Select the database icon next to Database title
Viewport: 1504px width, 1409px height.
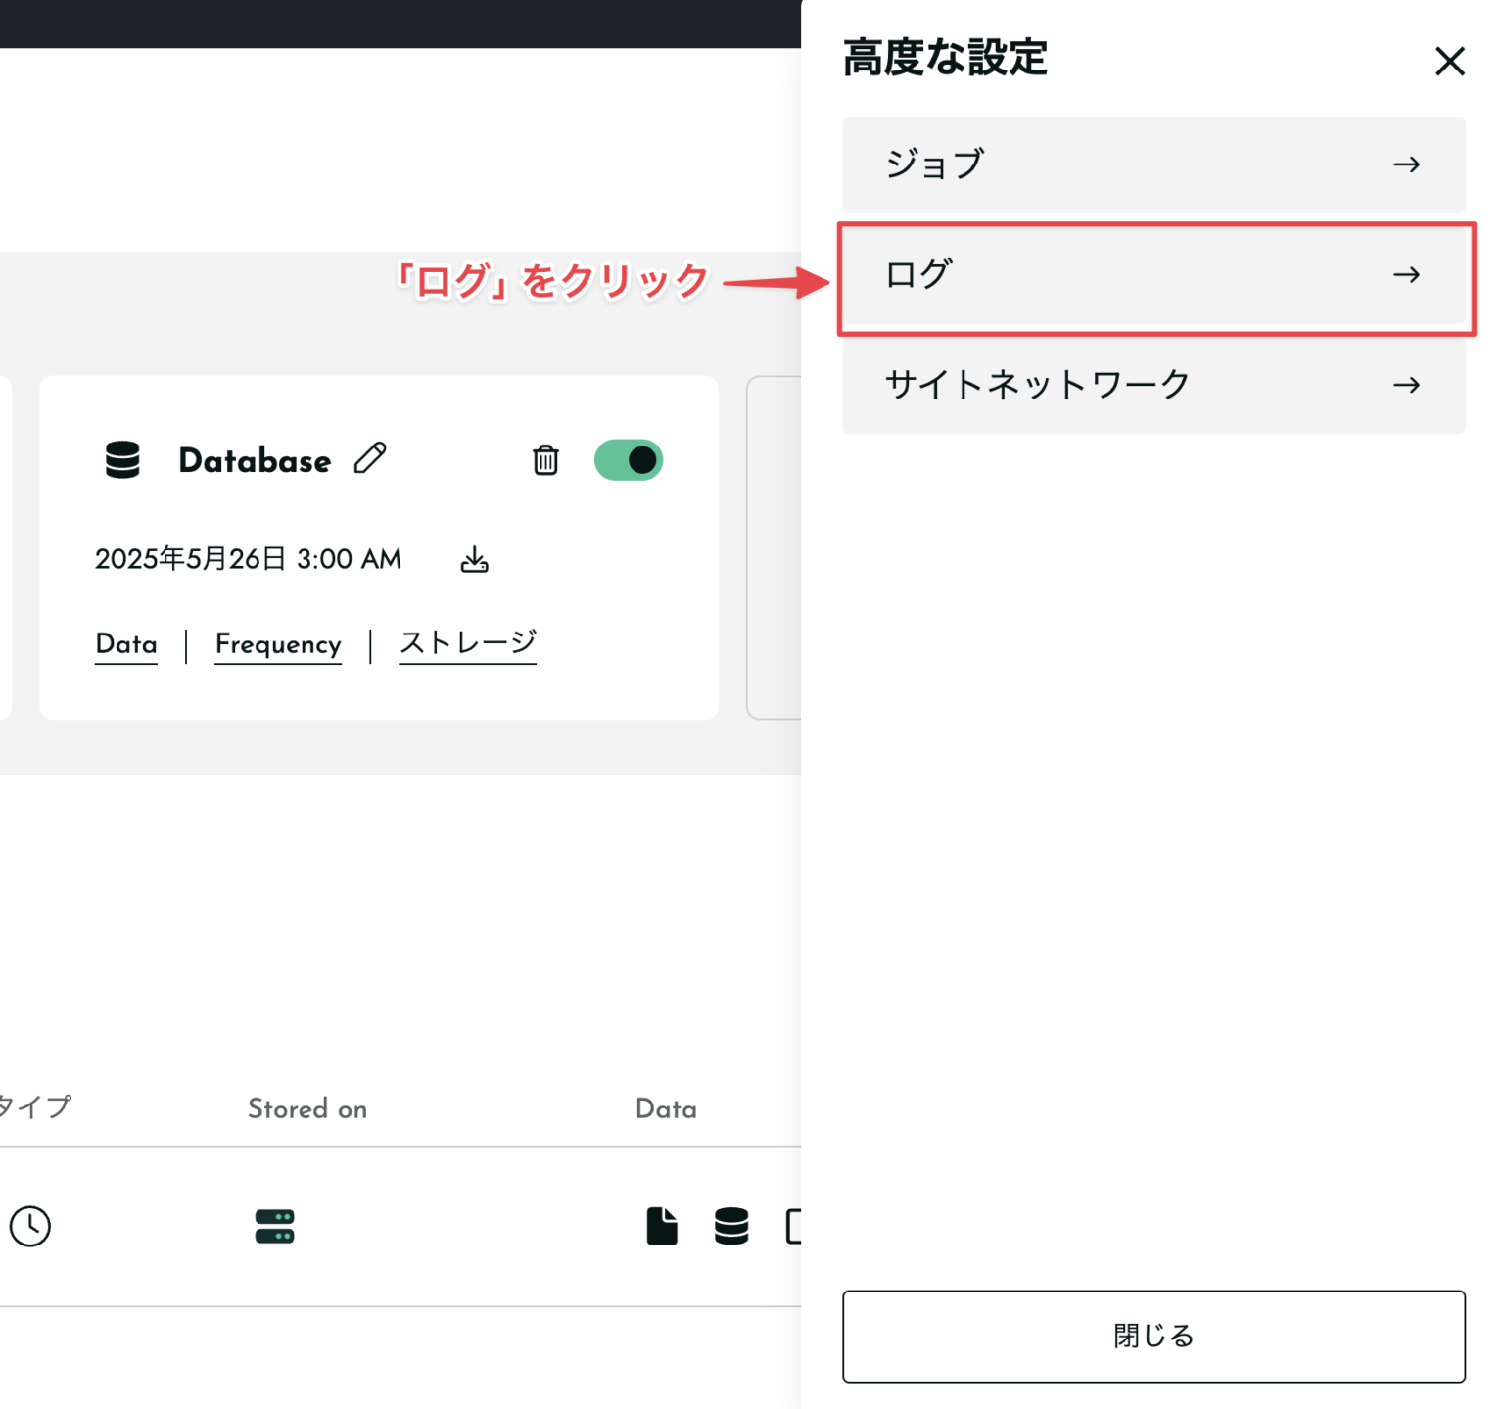tap(121, 460)
